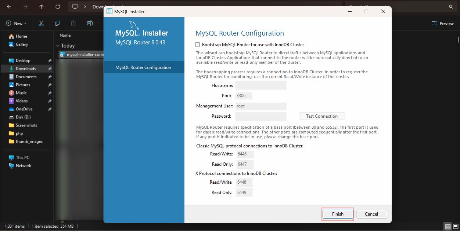Click the Rename icon in Explorer toolbar
This screenshot has width=460, height=231.
(90, 23)
